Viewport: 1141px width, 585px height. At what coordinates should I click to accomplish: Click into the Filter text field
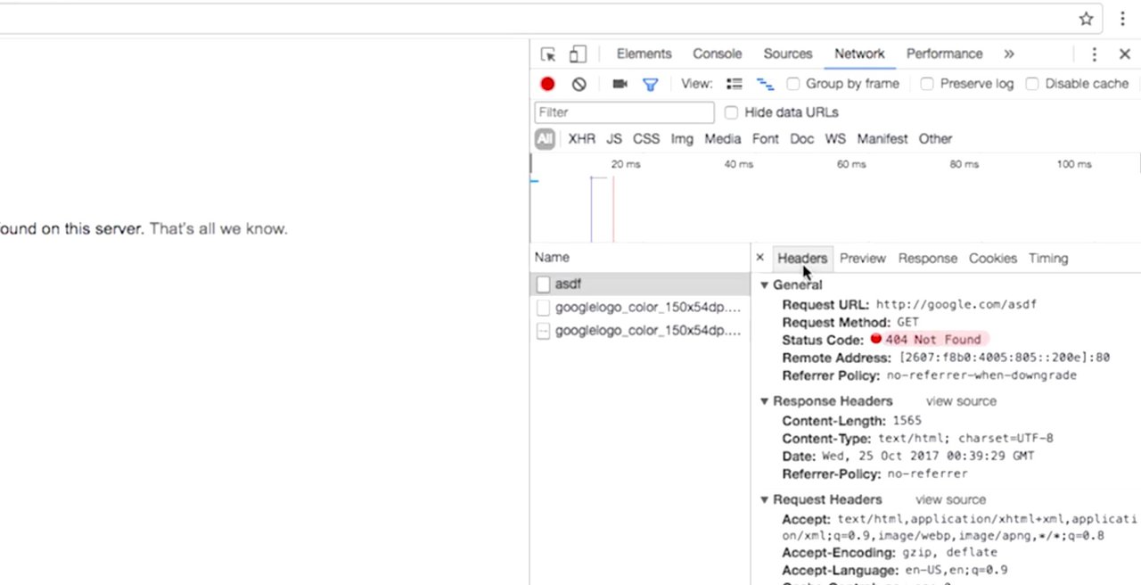pos(624,112)
